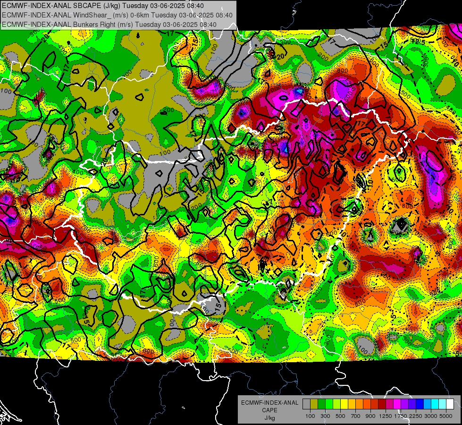
Task: Click the 5000 legend value
Action: coord(446,416)
